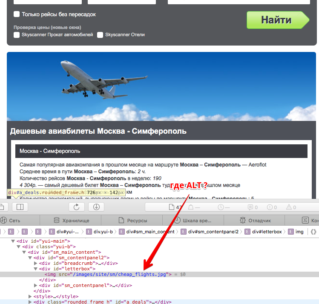The height and width of the screenshot is (304, 319).
Task: Toggle the inspector dock layout icon
Action: pos(20,207)
